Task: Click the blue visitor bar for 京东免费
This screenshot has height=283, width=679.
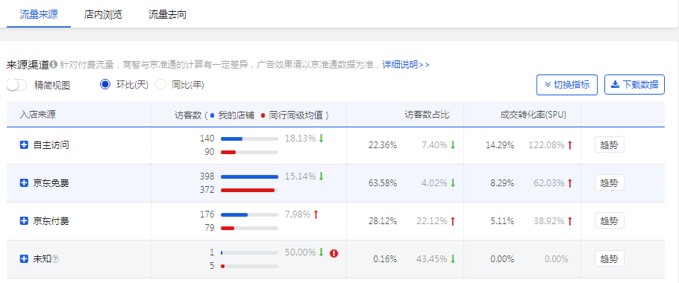Action: [x=249, y=177]
